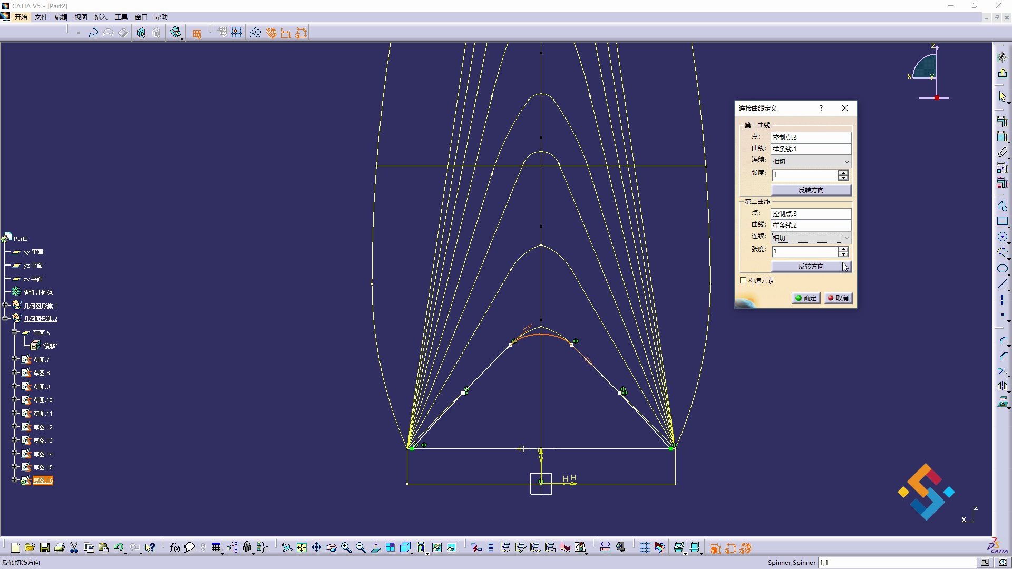This screenshot has width=1012, height=569.
Task: Click the Save icon in bottom toolbar
Action: 45,548
